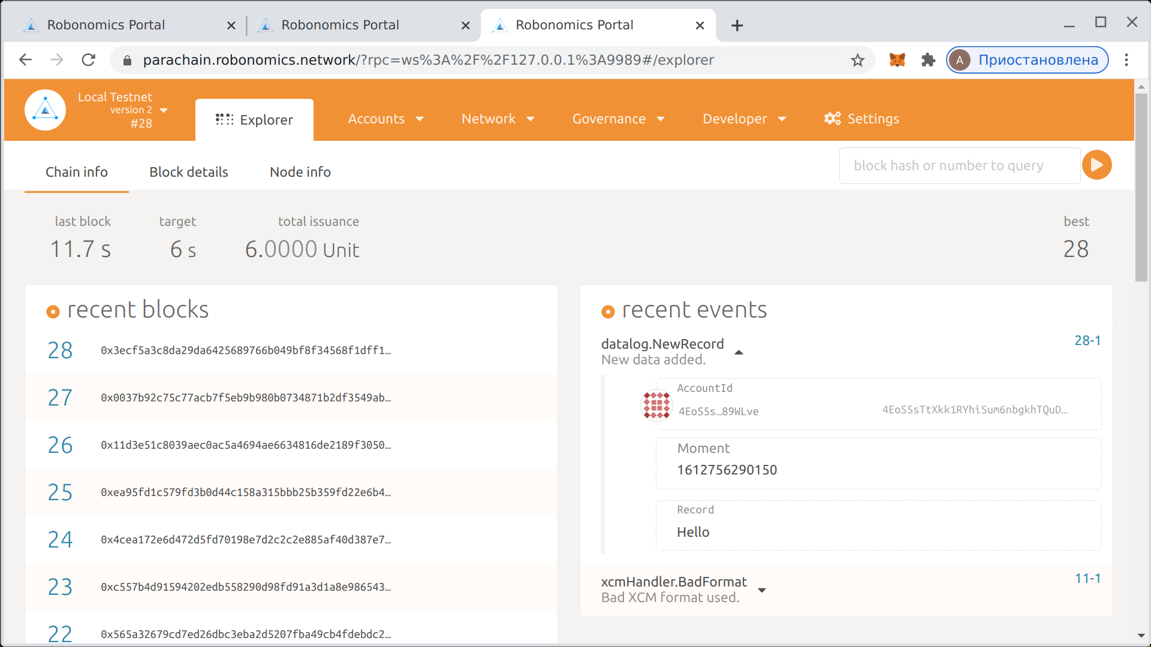Screen dimensions: 1151x647
Task: Click the AccountId identicon for 4EoS5s…89WLve
Action: pyautogui.click(x=656, y=405)
